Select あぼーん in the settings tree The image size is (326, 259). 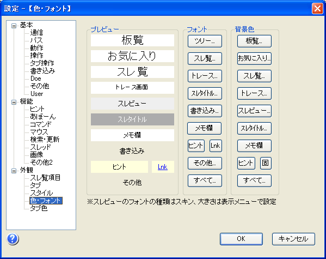coord(43,117)
